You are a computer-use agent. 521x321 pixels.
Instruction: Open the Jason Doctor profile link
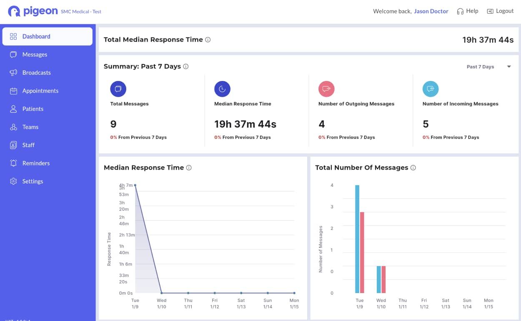tap(431, 11)
